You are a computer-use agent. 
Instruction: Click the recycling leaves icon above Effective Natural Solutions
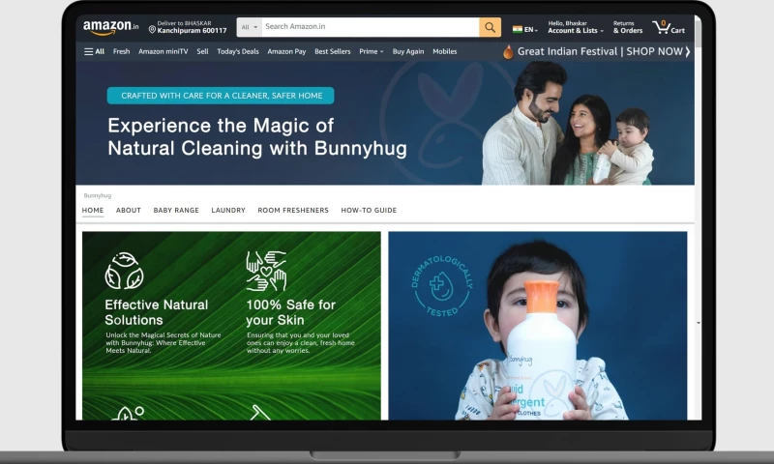coord(124,271)
